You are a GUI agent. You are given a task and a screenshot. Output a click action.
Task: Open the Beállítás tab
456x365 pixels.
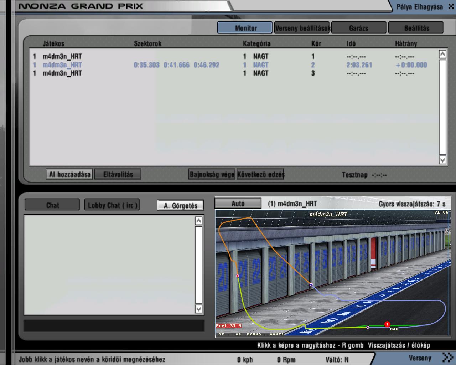tap(416, 28)
